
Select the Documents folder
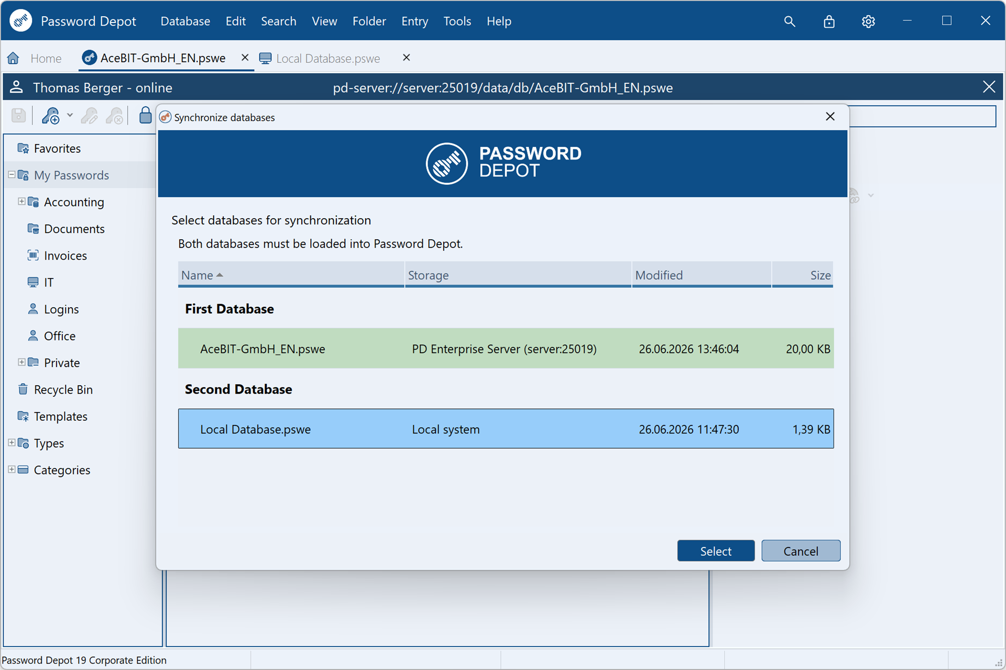(74, 229)
